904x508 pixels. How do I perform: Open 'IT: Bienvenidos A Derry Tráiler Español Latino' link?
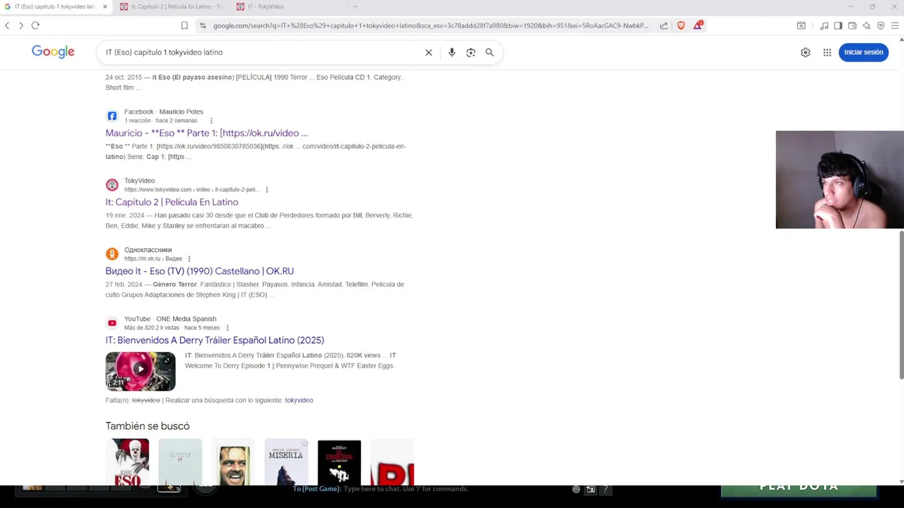pyautogui.click(x=215, y=340)
